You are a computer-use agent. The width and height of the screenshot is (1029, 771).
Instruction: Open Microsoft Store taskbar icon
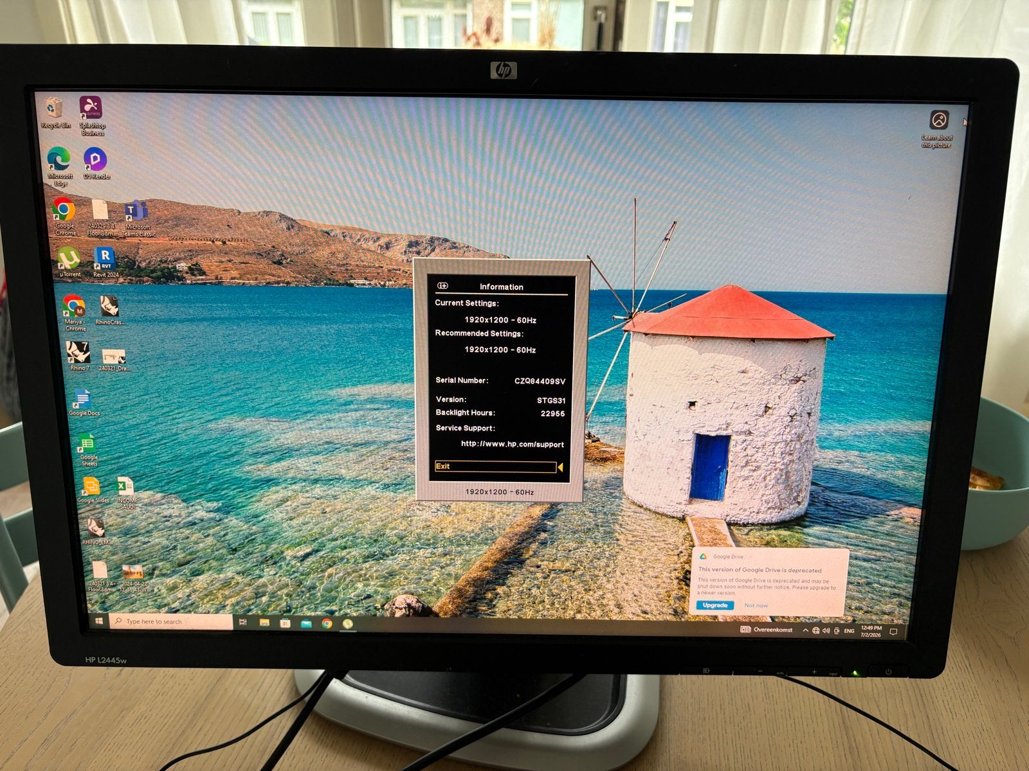[285, 623]
